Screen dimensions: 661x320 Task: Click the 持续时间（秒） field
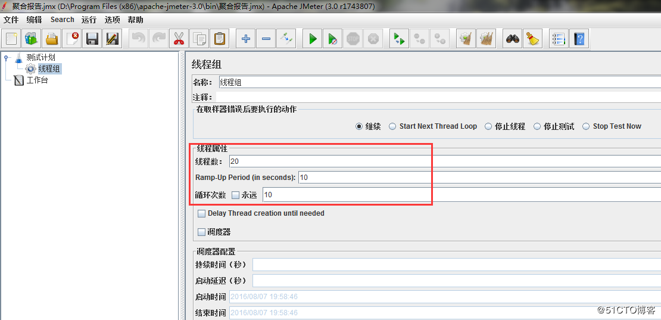coord(457,265)
